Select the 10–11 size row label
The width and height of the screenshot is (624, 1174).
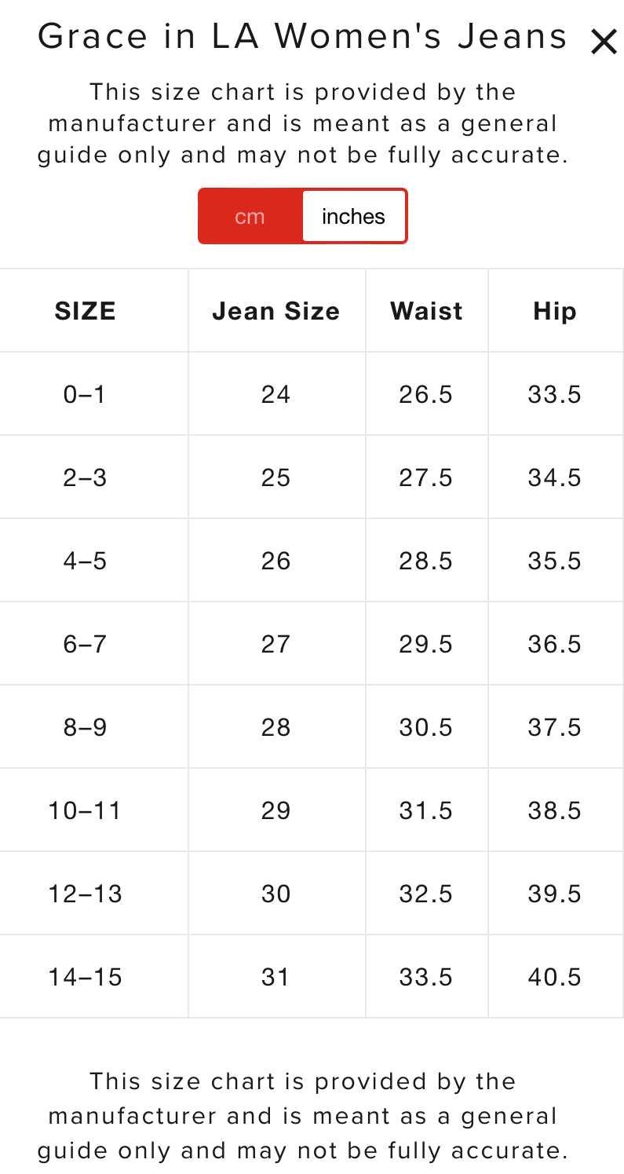pos(85,810)
